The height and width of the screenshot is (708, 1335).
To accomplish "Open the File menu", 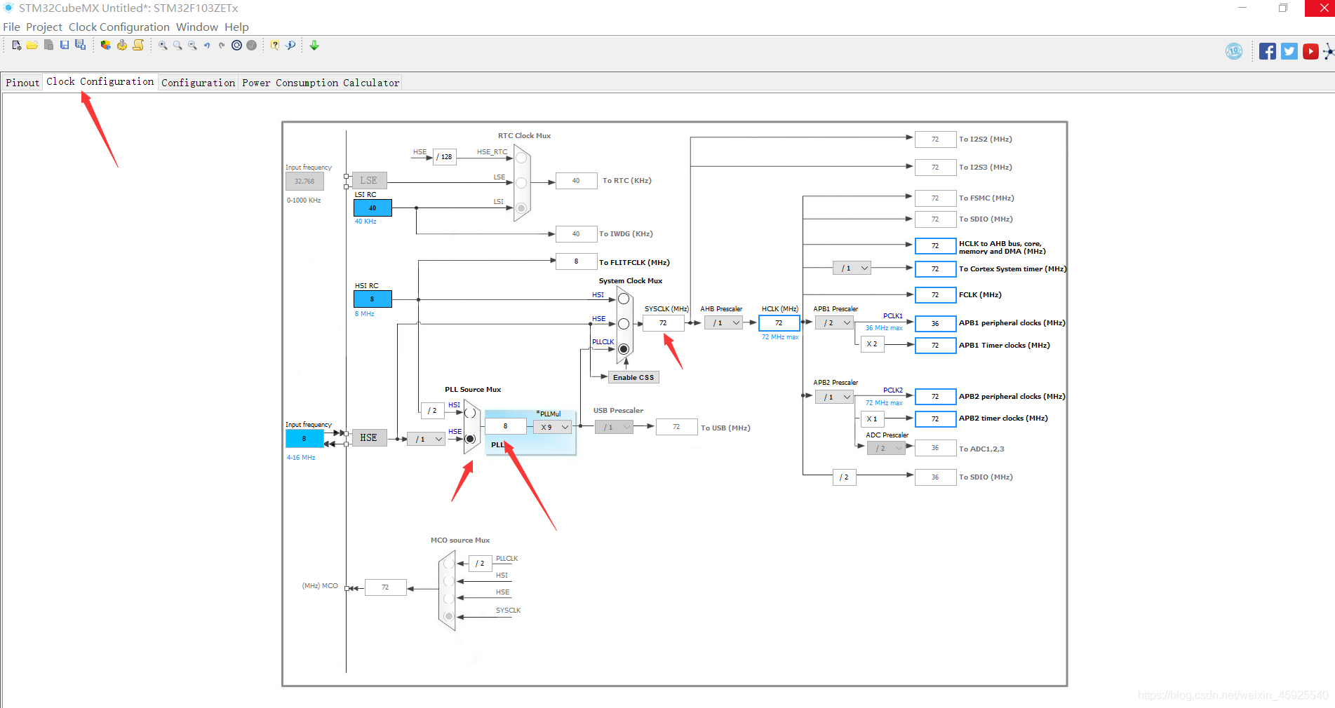I will (x=11, y=27).
